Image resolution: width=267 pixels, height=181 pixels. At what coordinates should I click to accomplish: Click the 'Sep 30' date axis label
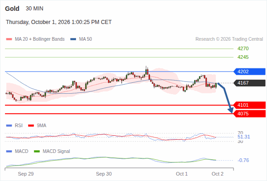104,174
